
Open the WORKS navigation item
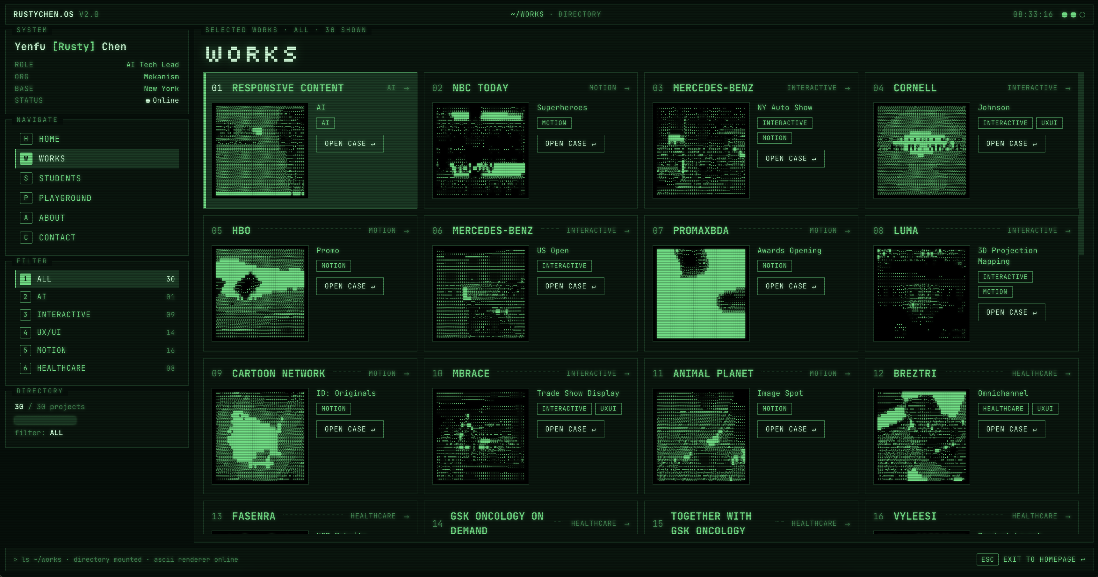click(x=97, y=158)
